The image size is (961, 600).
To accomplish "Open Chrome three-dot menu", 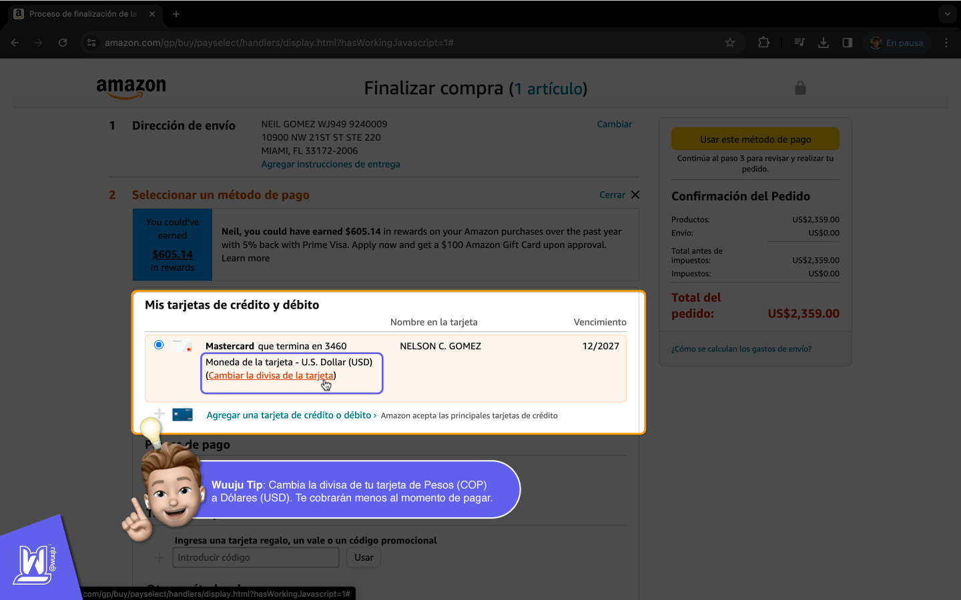I will click(946, 43).
